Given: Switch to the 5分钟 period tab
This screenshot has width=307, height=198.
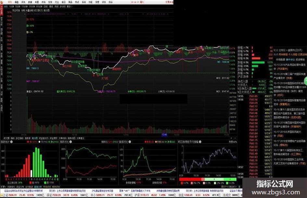Looking at the screenshot, I should [x=18, y=7].
